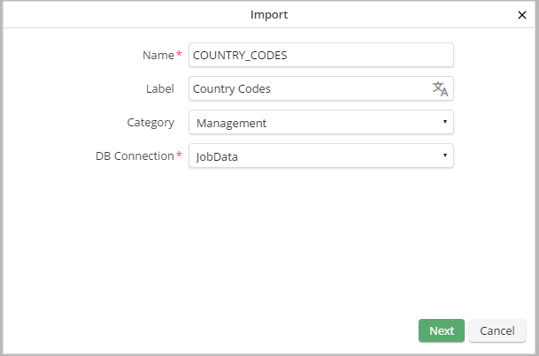Click the Cancel button
Screen dimensions: 539x356
click(x=497, y=330)
